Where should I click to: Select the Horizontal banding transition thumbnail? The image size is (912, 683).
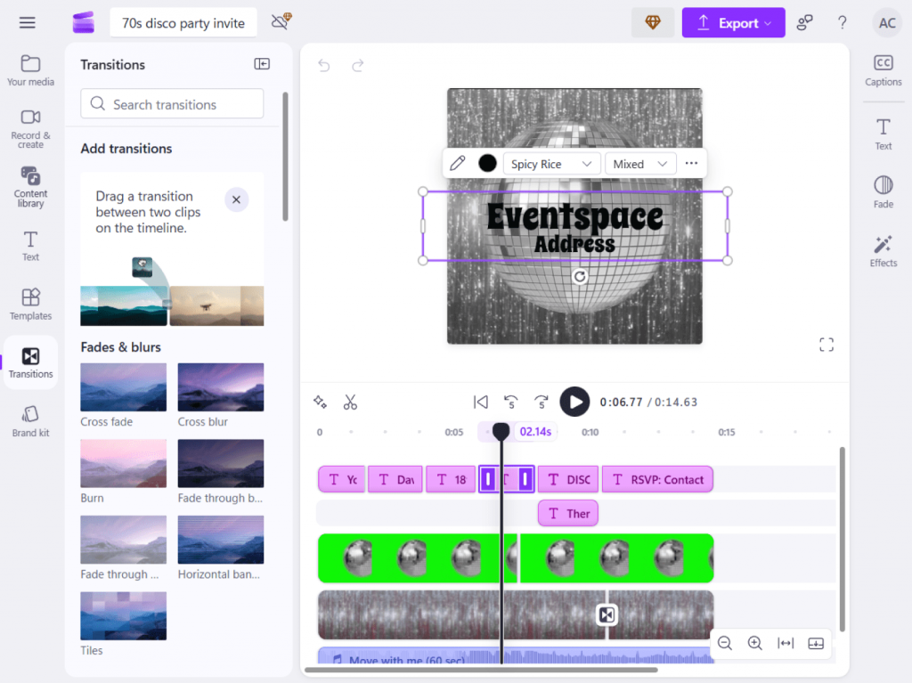(x=221, y=540)
